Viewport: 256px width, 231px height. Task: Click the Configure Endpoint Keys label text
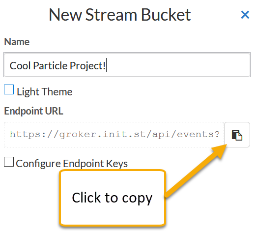(x=72, y=164)
